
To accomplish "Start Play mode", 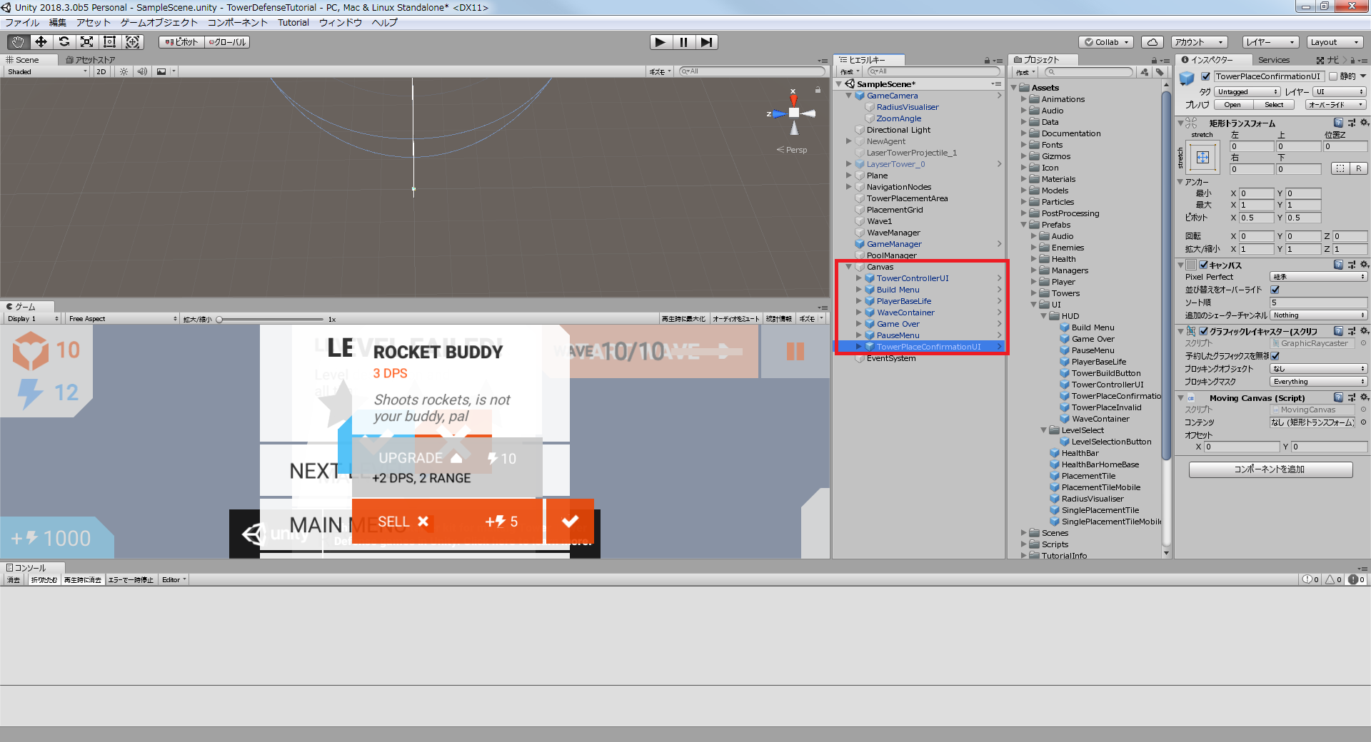I will tap(661, 42).
